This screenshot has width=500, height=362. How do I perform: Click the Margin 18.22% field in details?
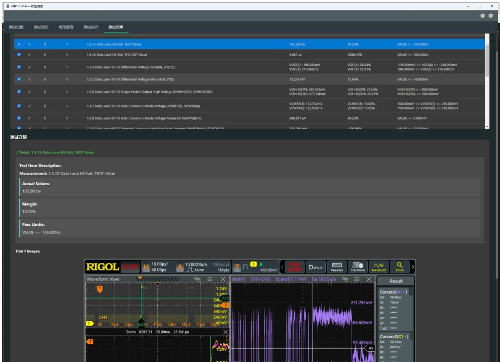[250, 208]
